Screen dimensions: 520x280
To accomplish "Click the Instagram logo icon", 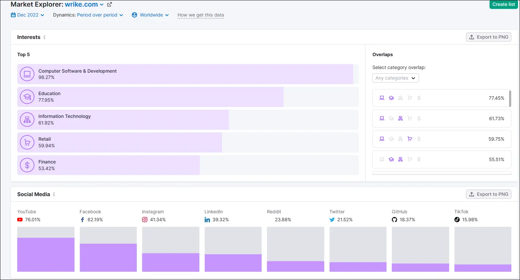I will click(145, 220).
